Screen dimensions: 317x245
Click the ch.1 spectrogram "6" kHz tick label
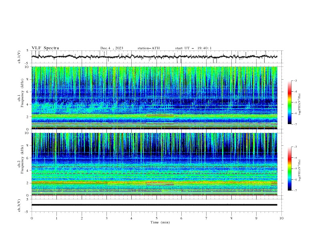[28, 92]
